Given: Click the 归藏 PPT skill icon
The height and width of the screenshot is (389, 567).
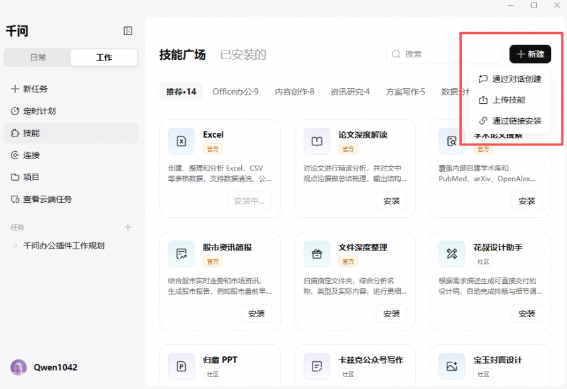Looking at the screenshot, I should [181, 366].
